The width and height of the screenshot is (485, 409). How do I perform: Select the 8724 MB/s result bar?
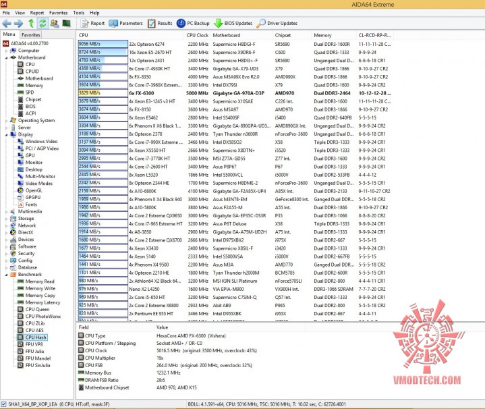(103, 52)
